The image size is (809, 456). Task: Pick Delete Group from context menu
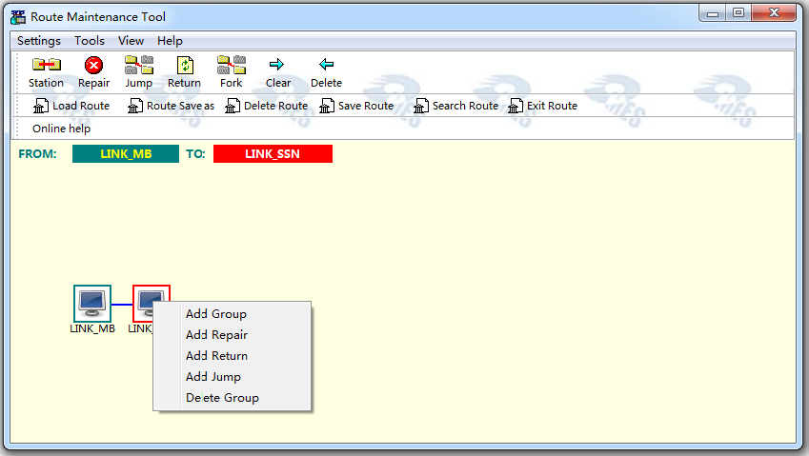point(222,398)
